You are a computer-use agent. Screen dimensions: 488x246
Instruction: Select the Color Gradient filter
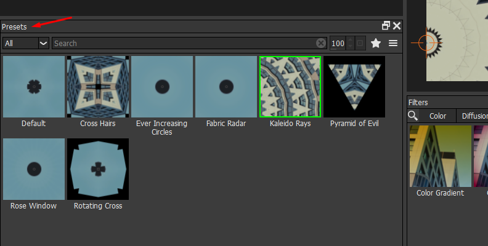tap(440, 156)
